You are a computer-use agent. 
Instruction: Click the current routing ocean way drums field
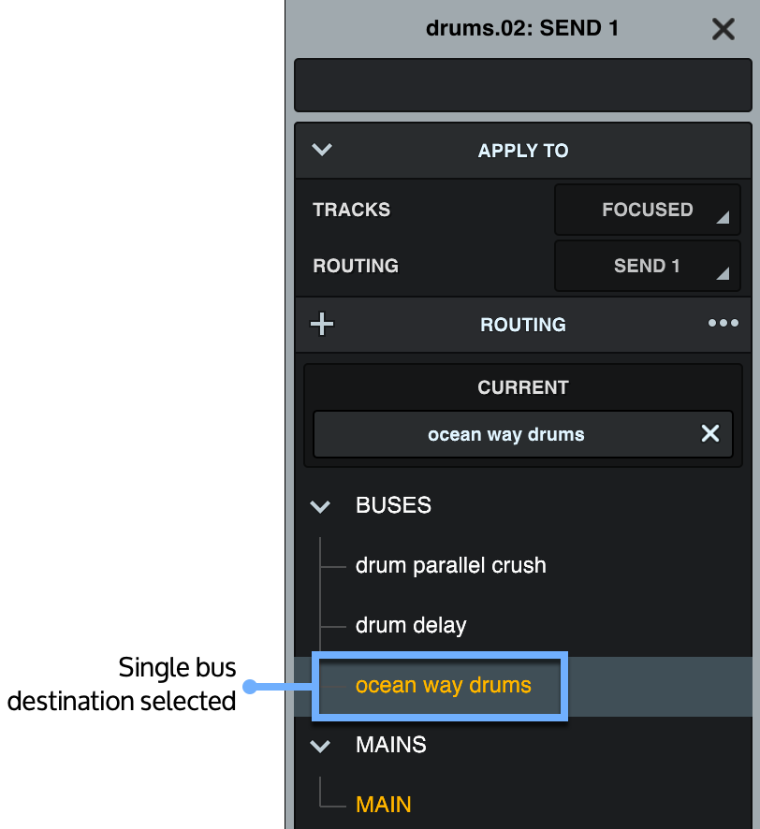point(505,434)
